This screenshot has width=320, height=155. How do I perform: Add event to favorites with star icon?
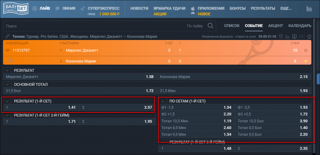pos(309,37)
